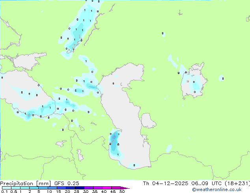Click the 30–35 mm purple legend swatch

click(89, 188)
